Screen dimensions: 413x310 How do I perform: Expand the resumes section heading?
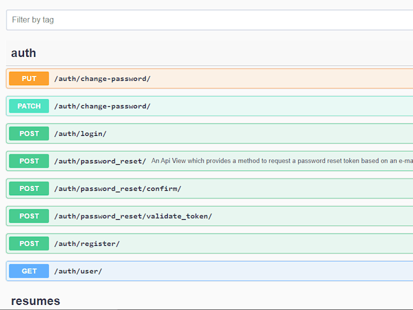tap(36, 301)
